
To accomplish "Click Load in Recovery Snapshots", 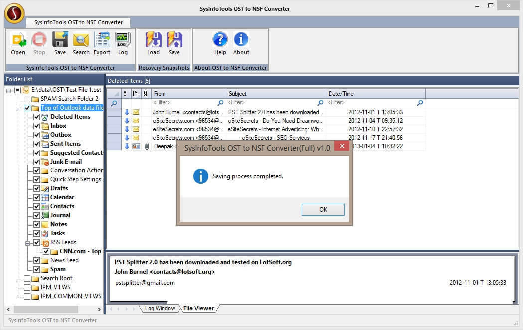I will click(154, 40).
